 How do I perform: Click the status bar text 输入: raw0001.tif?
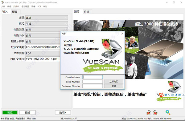pyautogui.click(x=69, y=119)
